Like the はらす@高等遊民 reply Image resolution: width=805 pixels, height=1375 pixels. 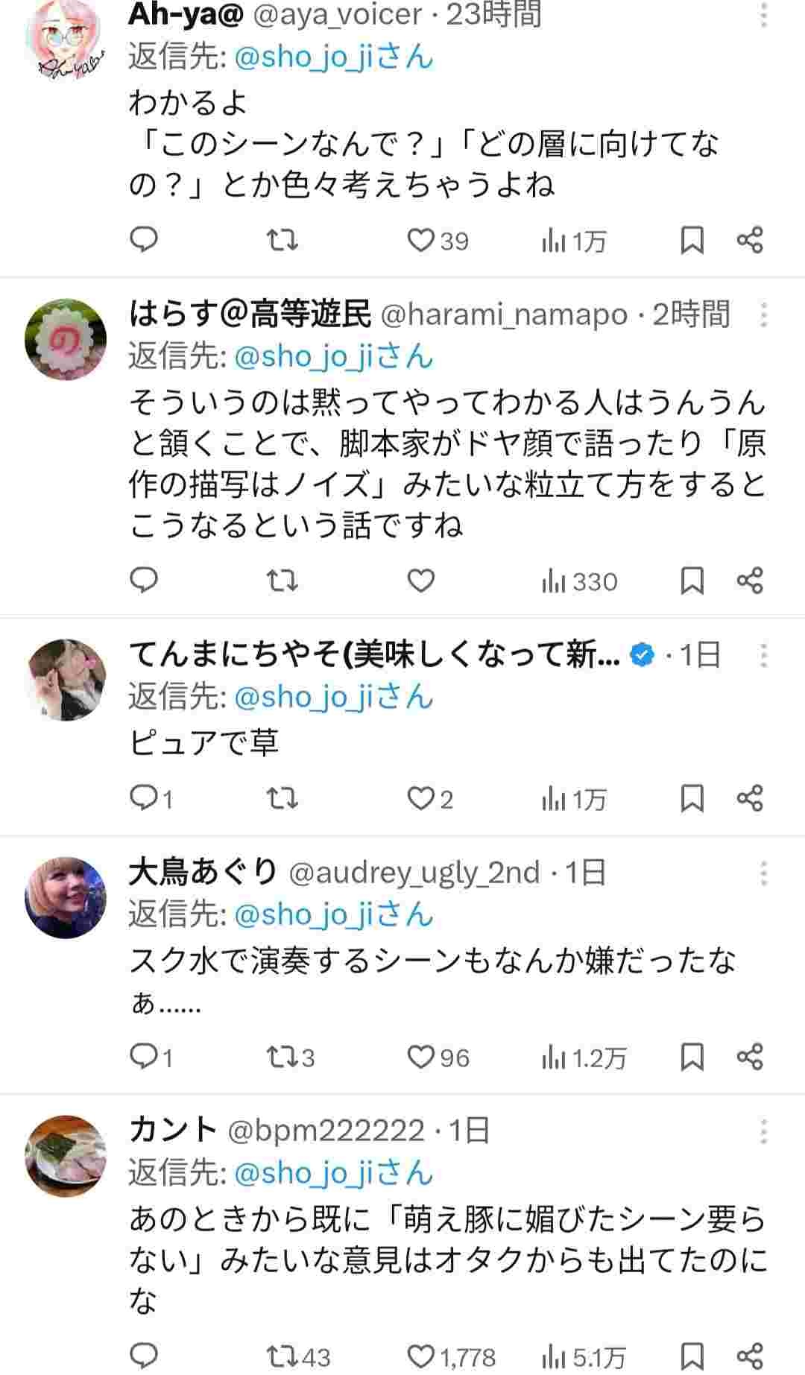[x=421, y=581]
